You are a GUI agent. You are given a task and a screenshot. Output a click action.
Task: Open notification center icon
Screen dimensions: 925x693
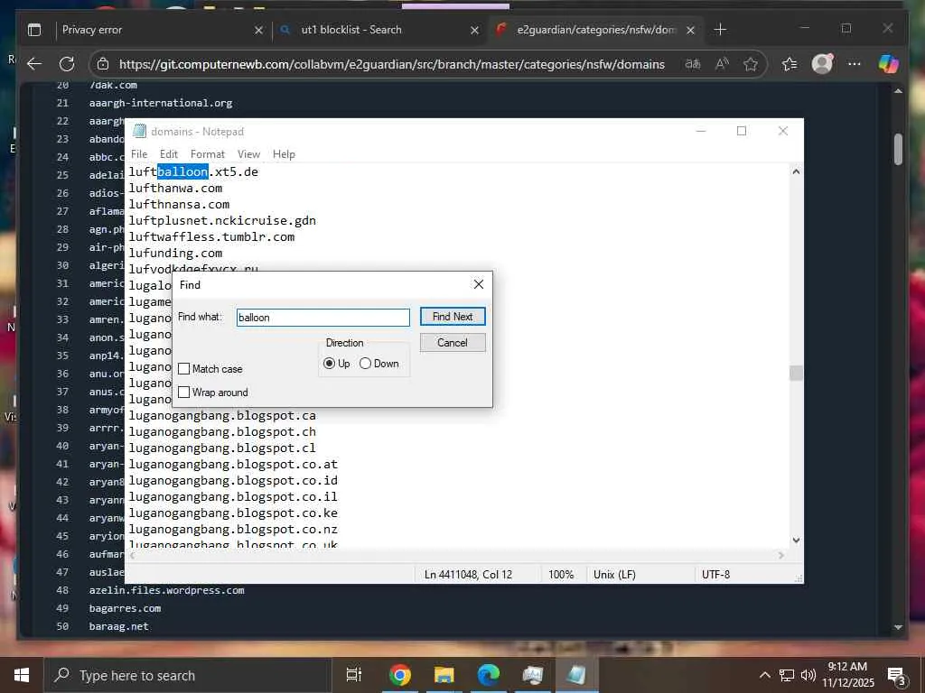[x=897, y=676]
